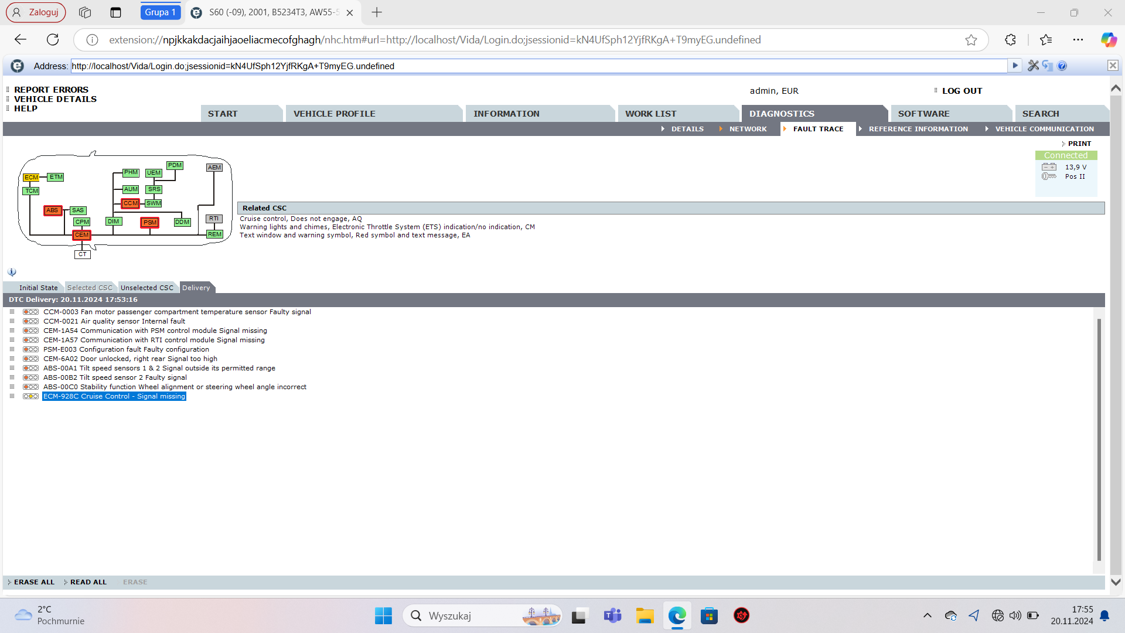Click the Go arrow beside address field
The width and height of the screenshot is (1125, 633).
pos(1015,66)
